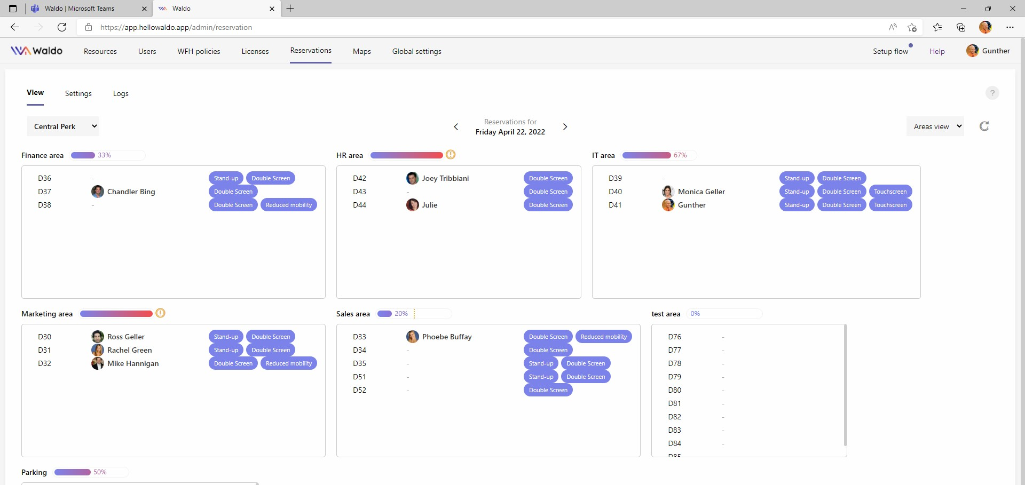Viewport: 1025px width, 485px height.
Task: Click Rachel Green name
Action: [130, 350]
